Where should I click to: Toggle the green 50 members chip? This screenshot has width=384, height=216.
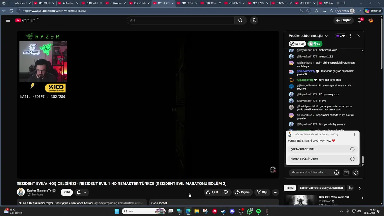coord(315,44)
